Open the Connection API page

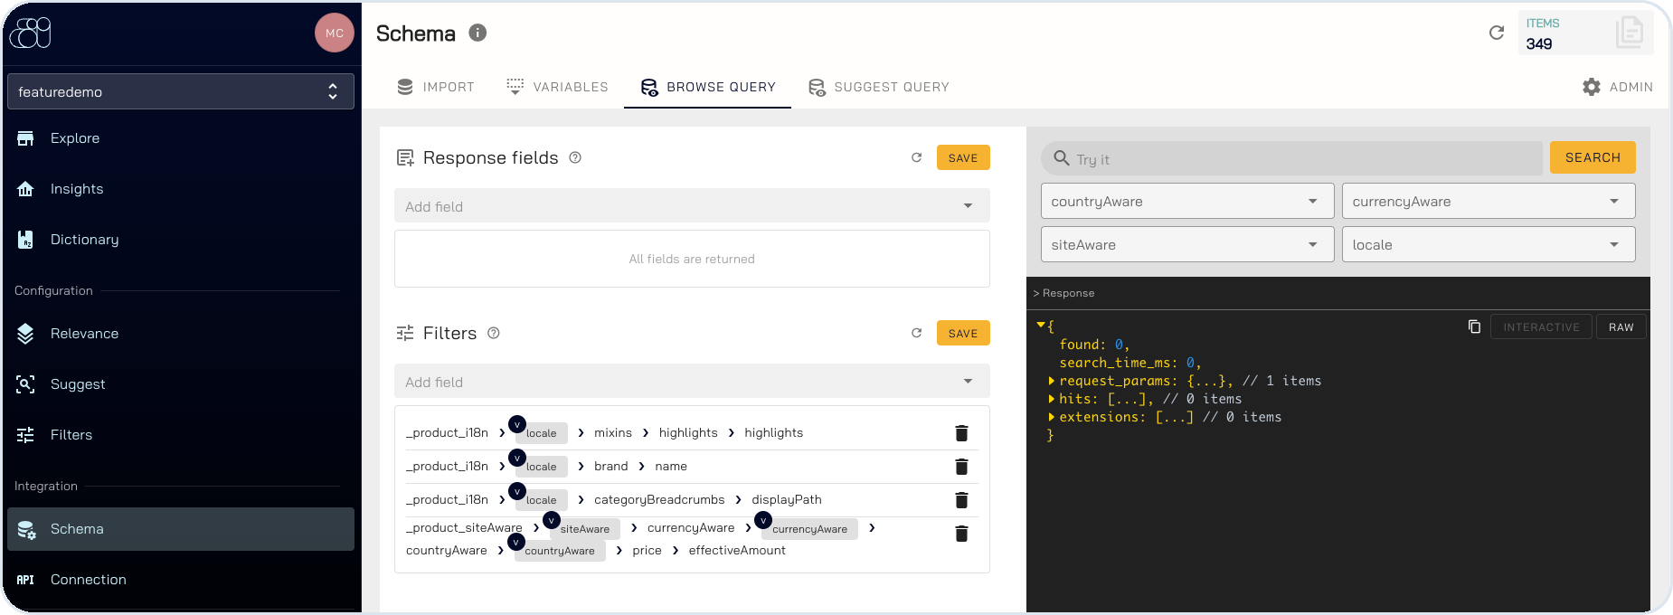(181, 580)
